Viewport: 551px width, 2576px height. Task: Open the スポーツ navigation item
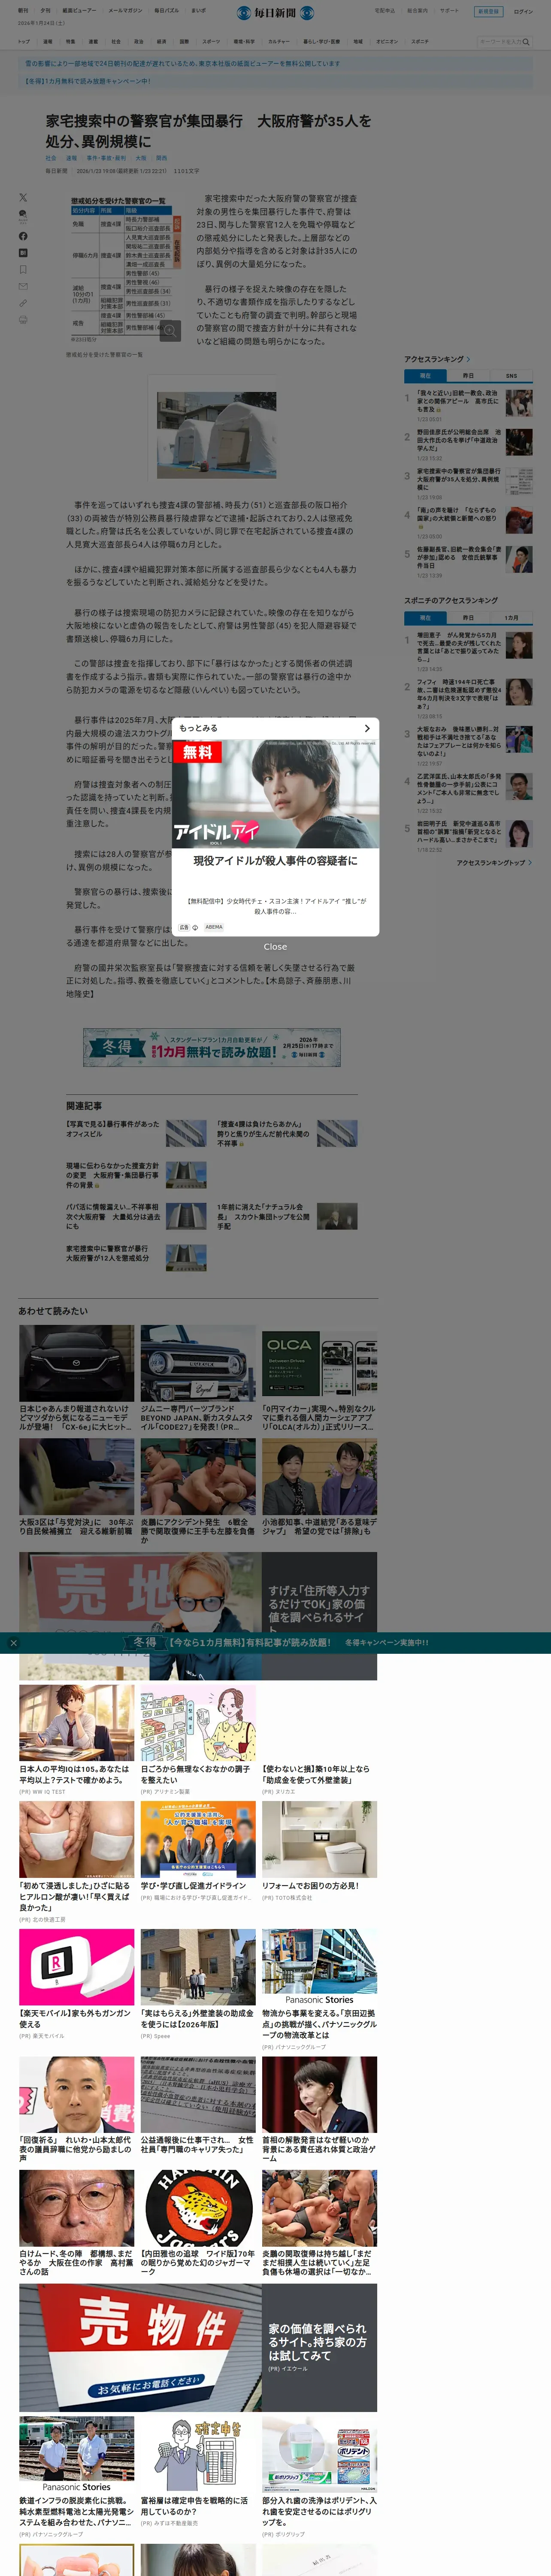point(211,42)
